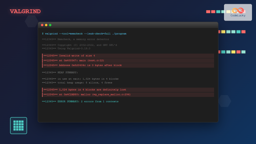Click the marker beside the malloc stack trace line
This screenshot has width=256, height=144.
[42, 94]
